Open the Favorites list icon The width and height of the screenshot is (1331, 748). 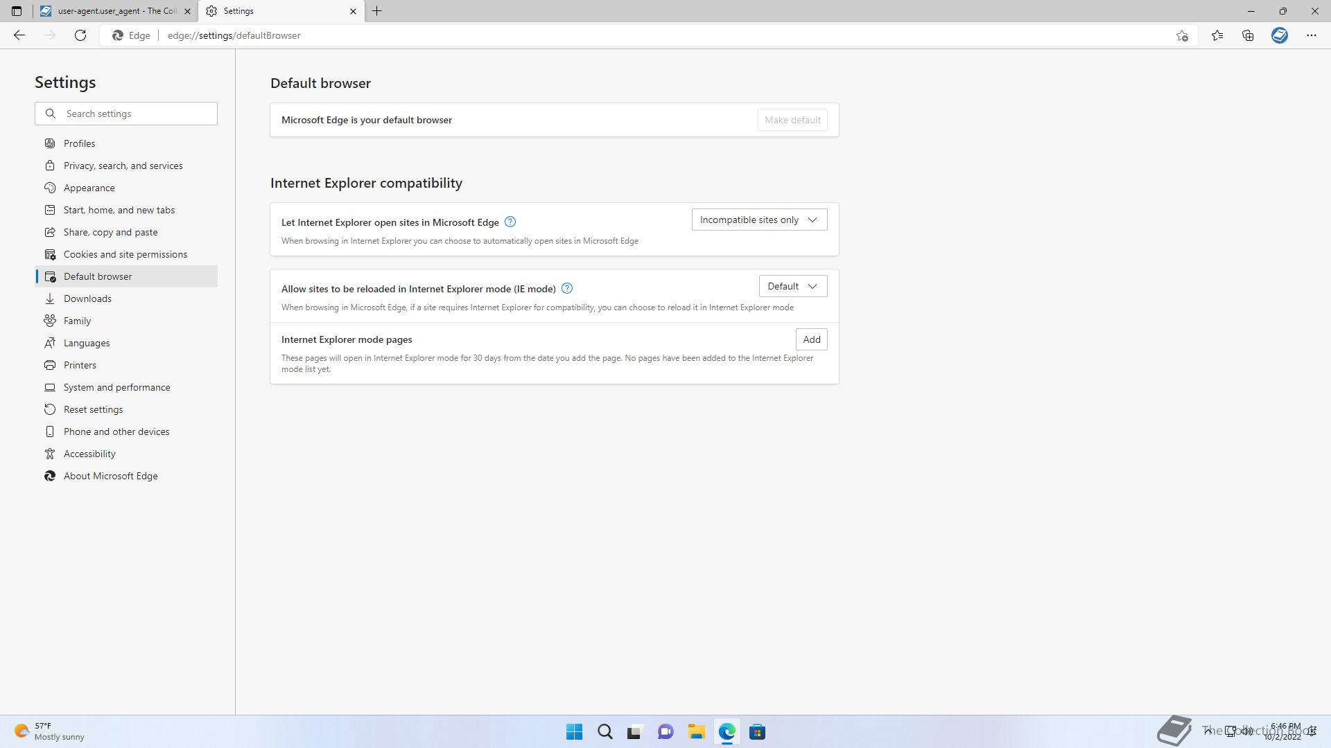tap(1217, 35)
